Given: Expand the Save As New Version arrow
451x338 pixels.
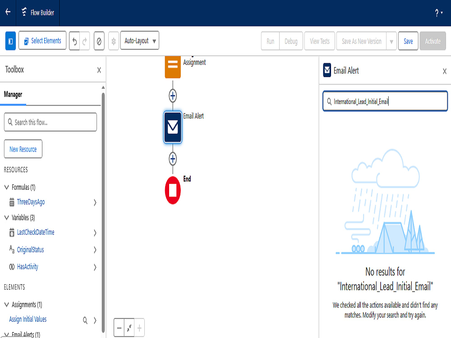Looking at the screenshot, I should [391, 41].
